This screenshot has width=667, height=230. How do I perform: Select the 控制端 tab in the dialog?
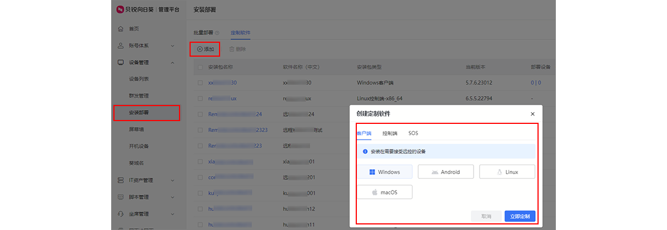click(390, 133)
